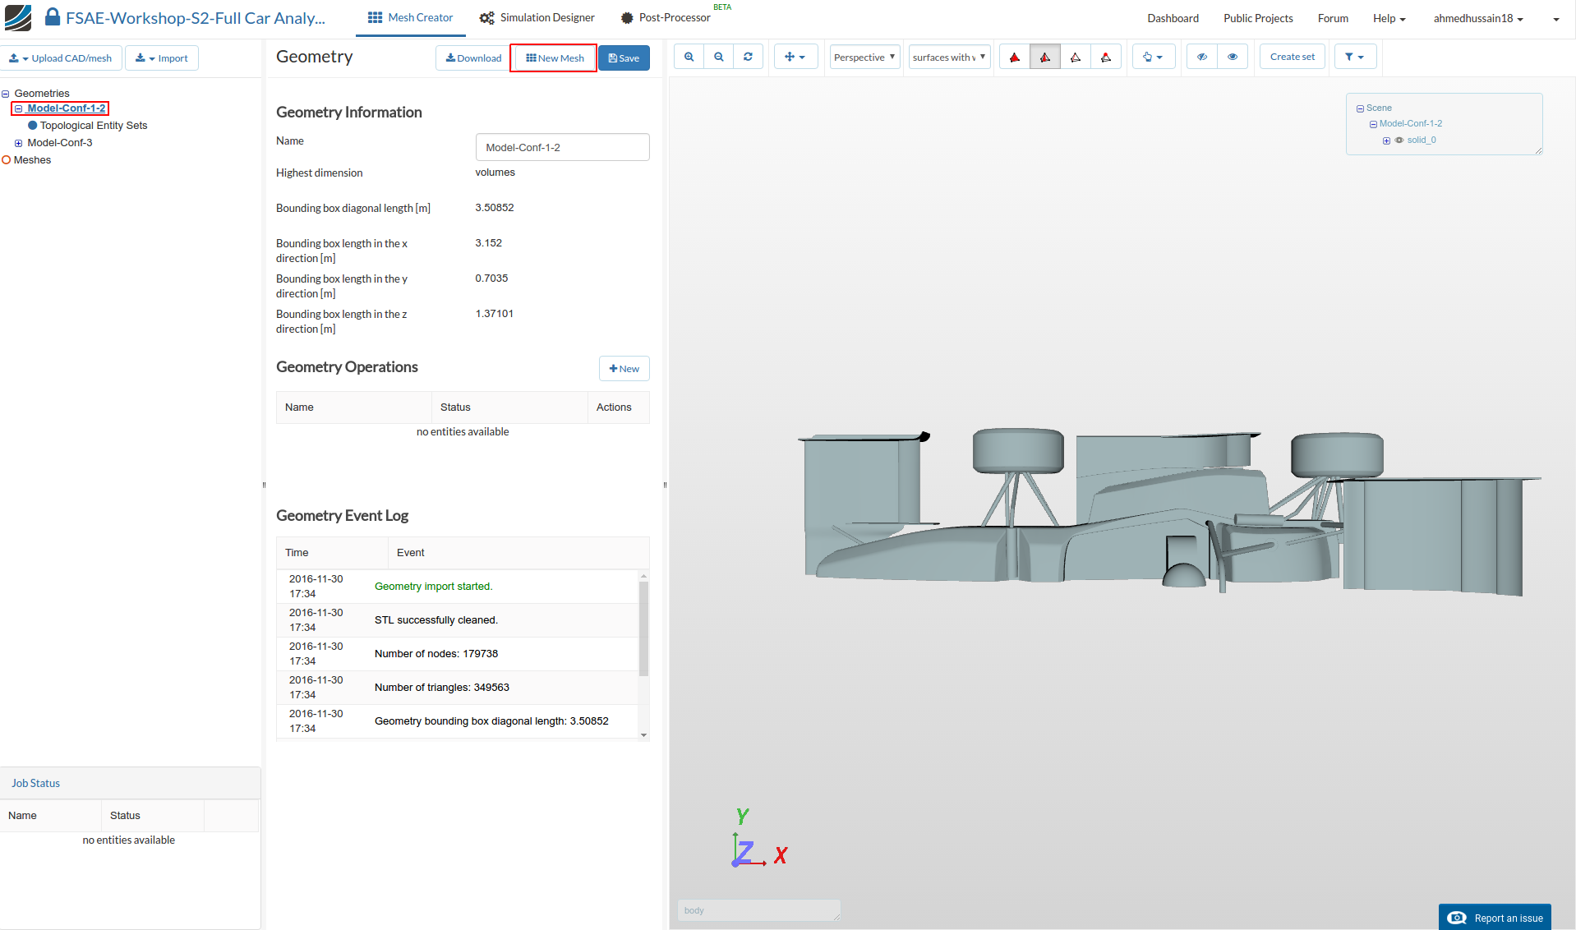Expand the Model-Conf-3 geometry tree node
1576x930 pixels.
point(18,143)
